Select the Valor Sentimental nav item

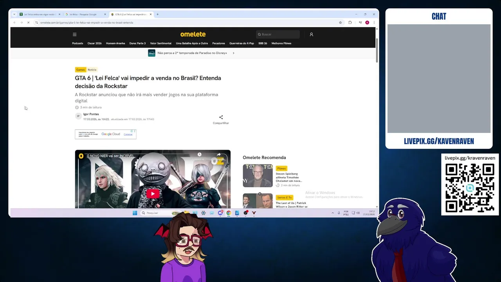pos(161,43)
